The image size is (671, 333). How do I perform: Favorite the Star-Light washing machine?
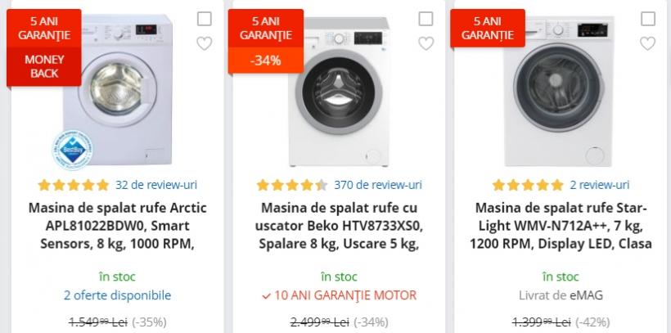pos(647,43)
